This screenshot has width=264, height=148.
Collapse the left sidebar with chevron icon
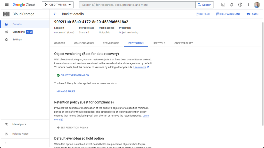coord(6,143)
